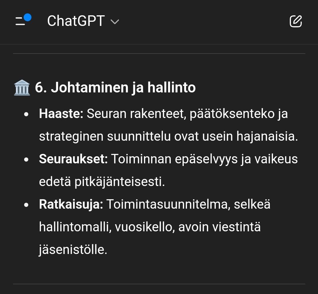Click the bold 'Ratkaisuja:' label
Image resolution: width=318 pixels, height=294 pixels.
pyautogui.click(x=71, y=205)
